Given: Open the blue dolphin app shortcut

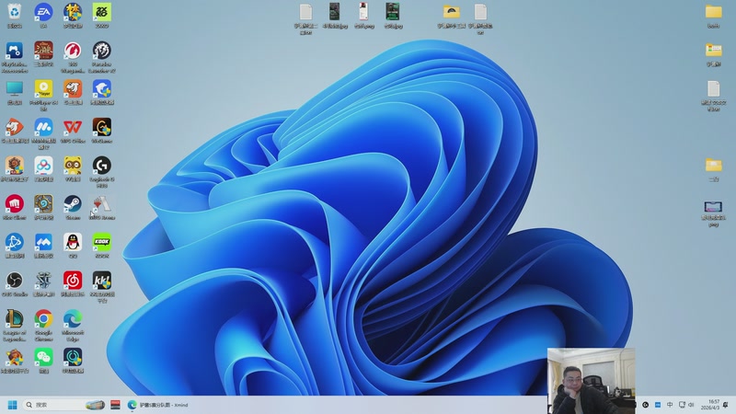Looking at the screenshot, I should click(102, 88).
